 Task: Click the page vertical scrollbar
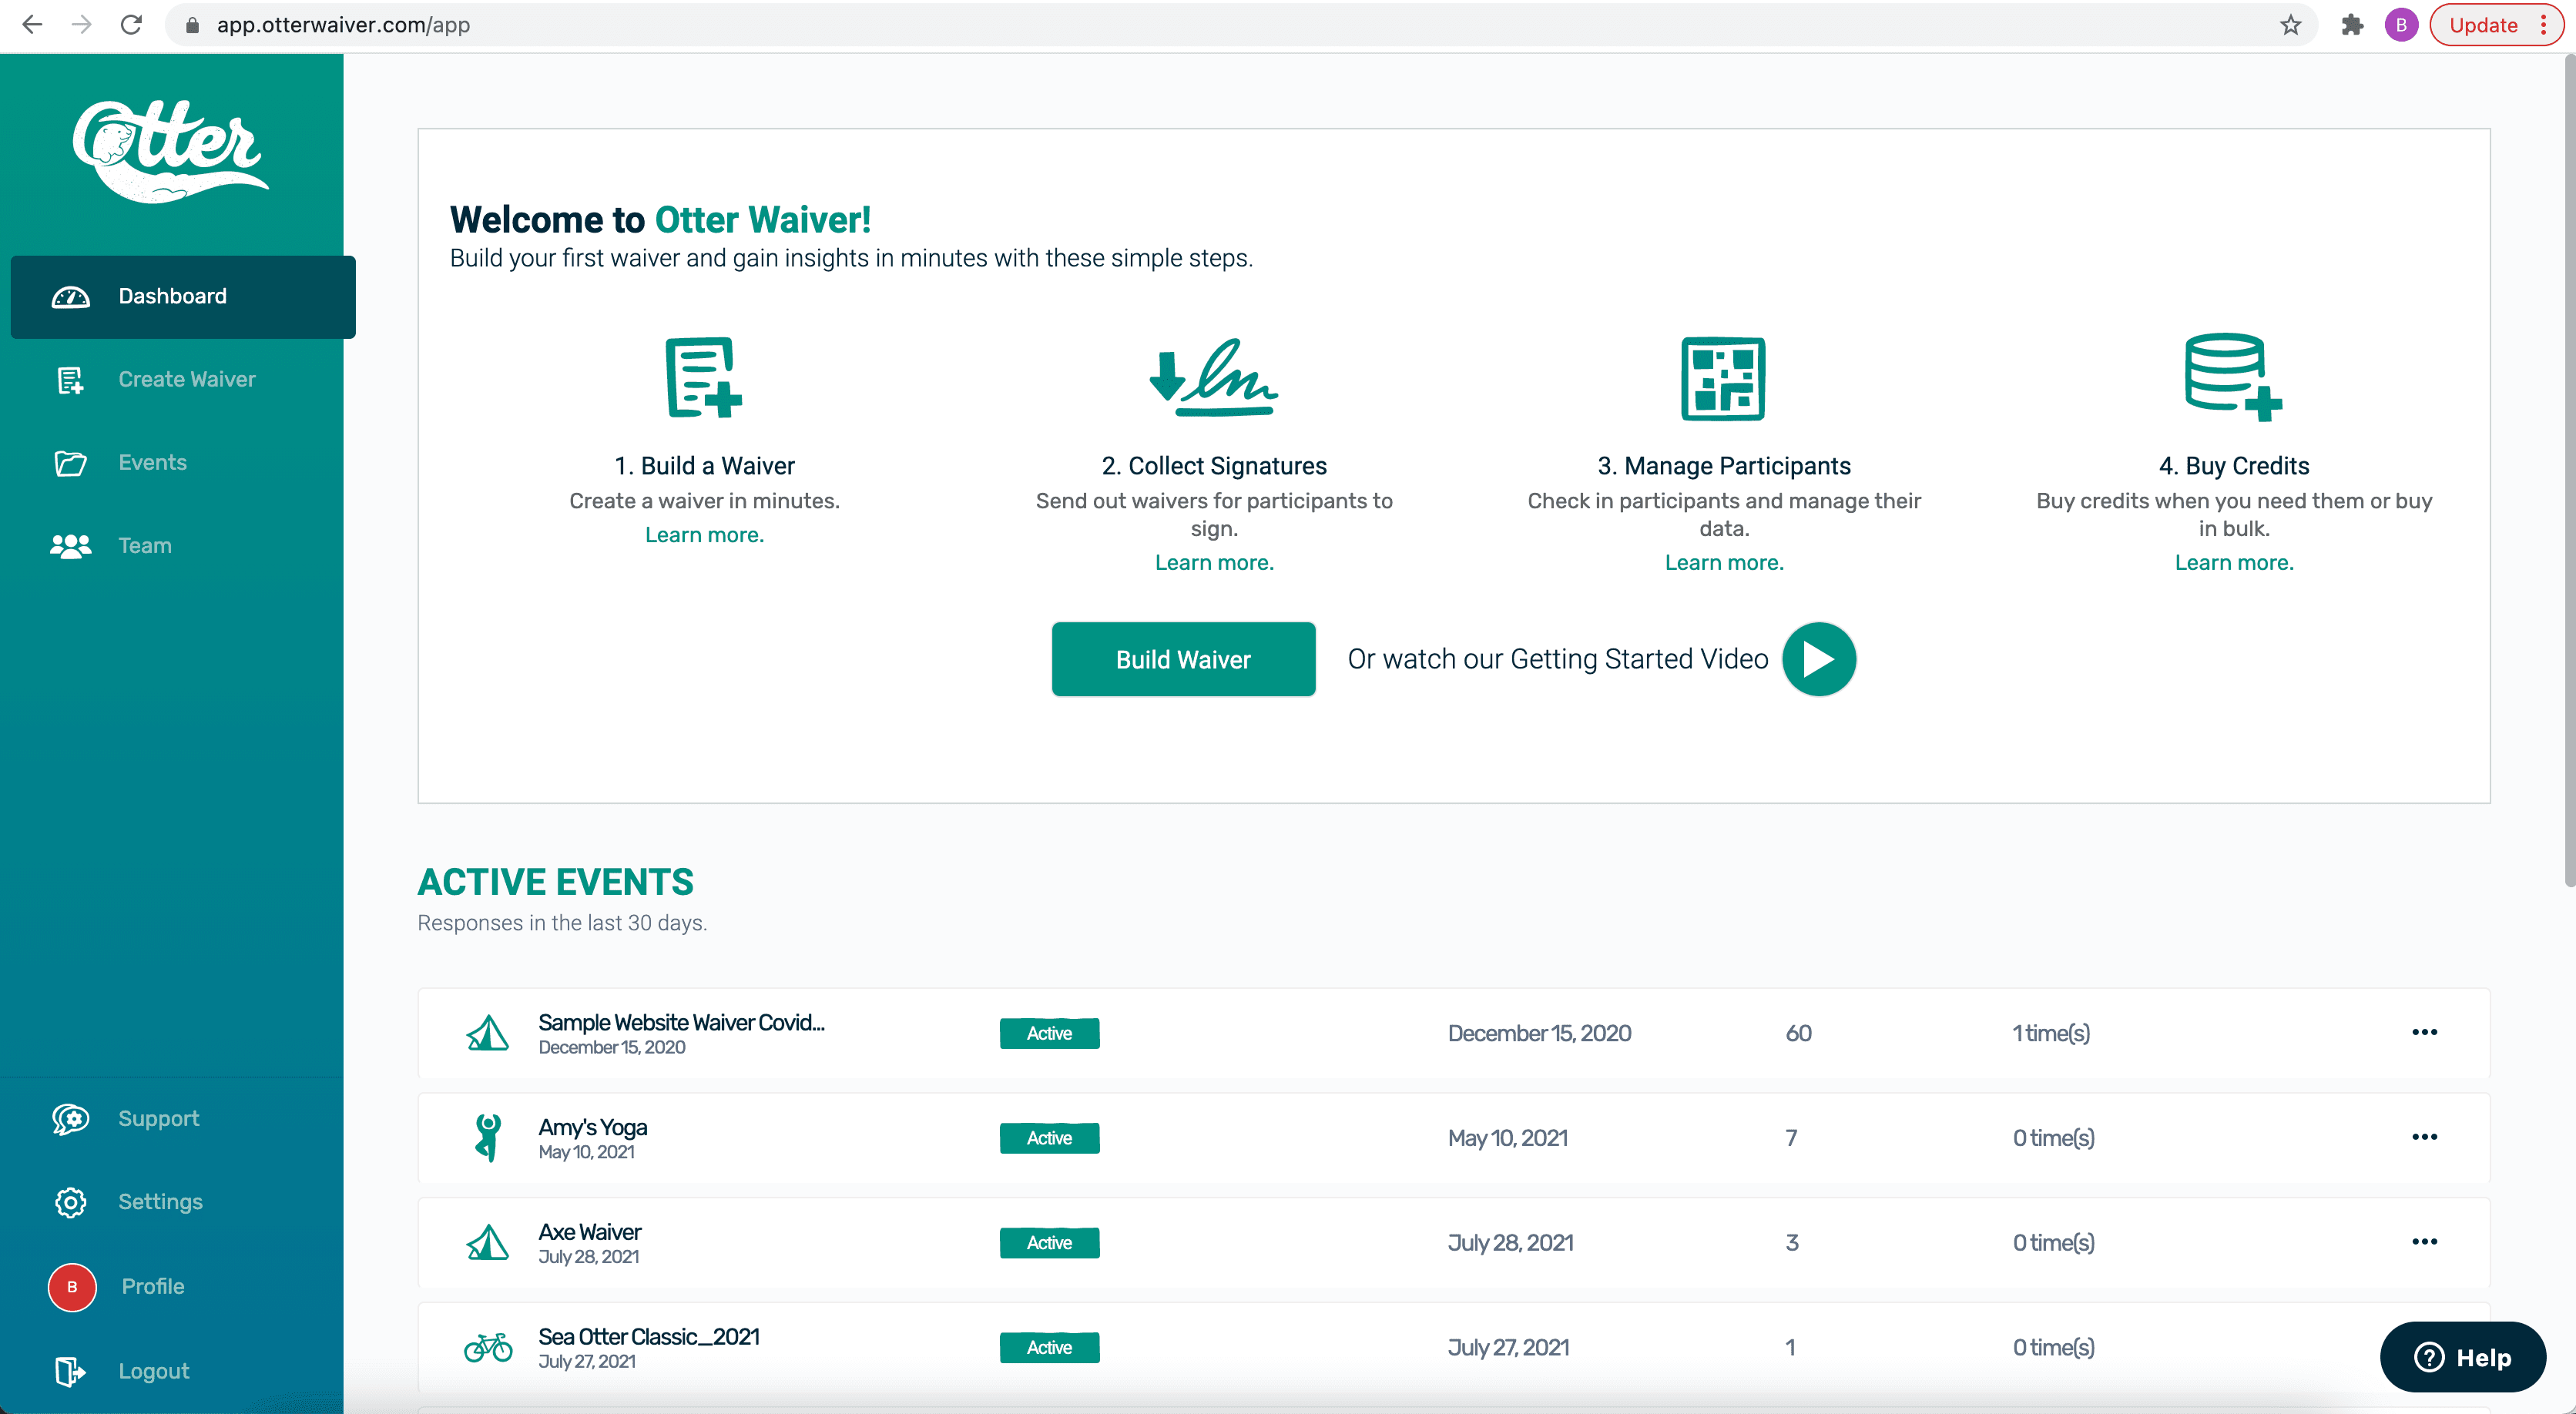click(x=2570, y=470)
